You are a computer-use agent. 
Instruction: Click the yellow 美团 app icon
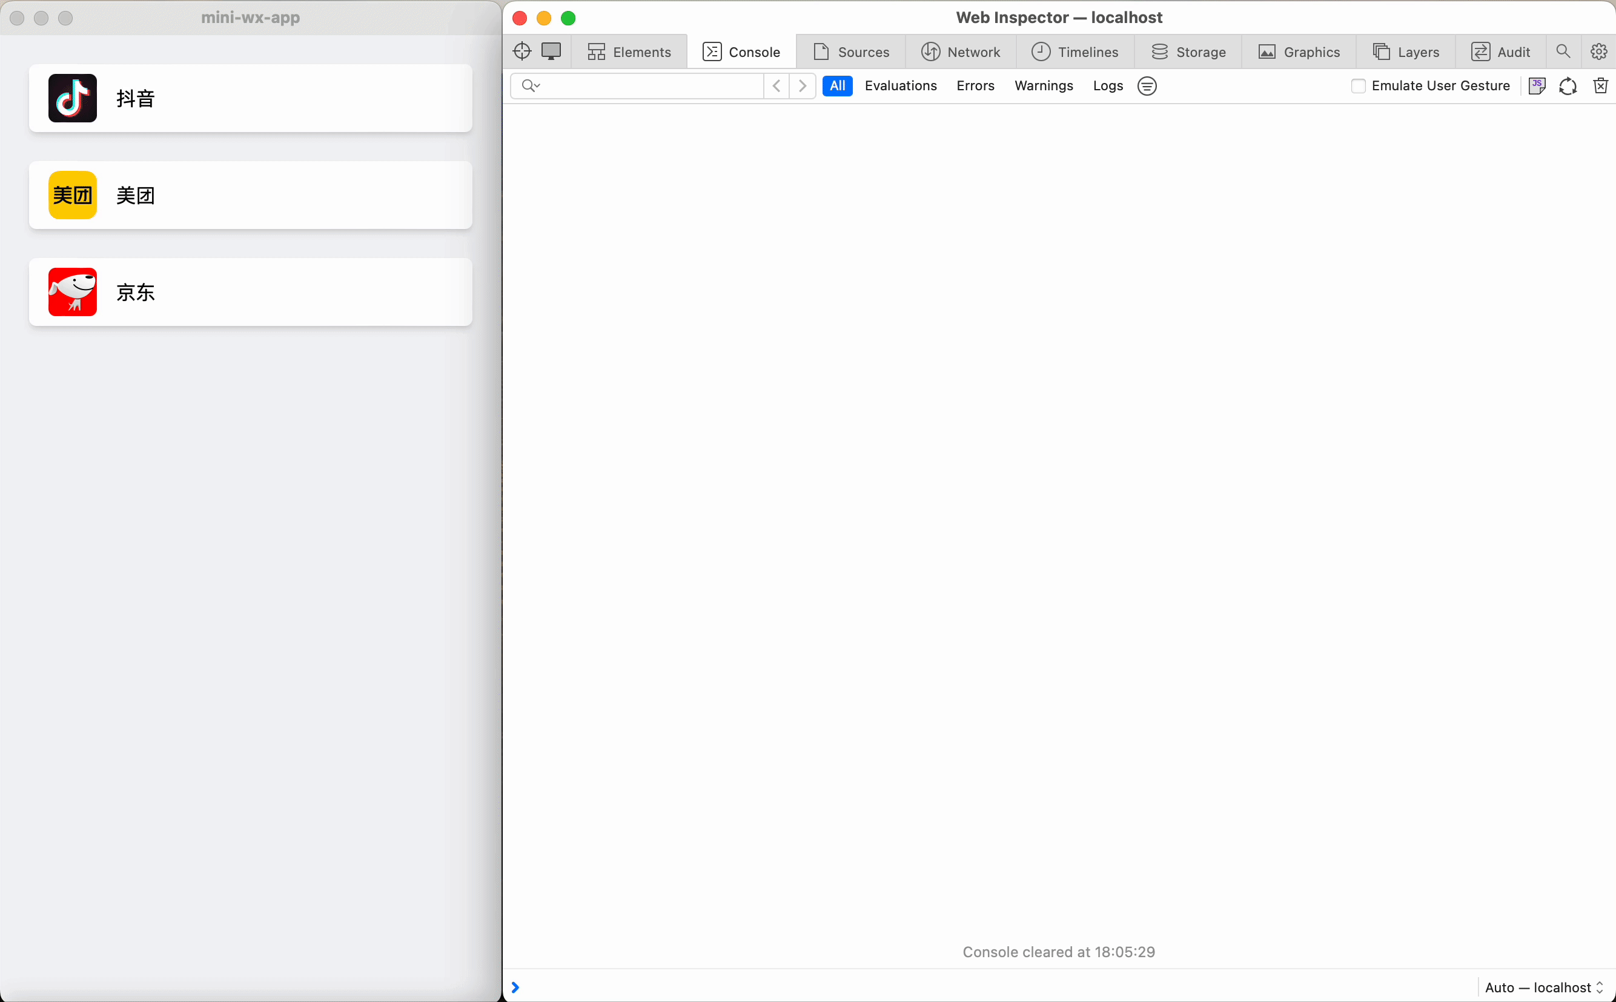coord(72,195)
